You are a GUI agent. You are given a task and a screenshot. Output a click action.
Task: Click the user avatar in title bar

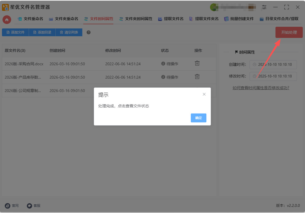[x=214, y=7]
